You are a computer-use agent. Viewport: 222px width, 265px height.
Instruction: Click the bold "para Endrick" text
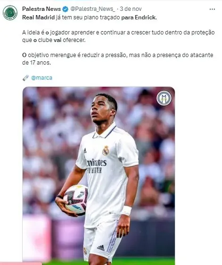tap(139, 17)
